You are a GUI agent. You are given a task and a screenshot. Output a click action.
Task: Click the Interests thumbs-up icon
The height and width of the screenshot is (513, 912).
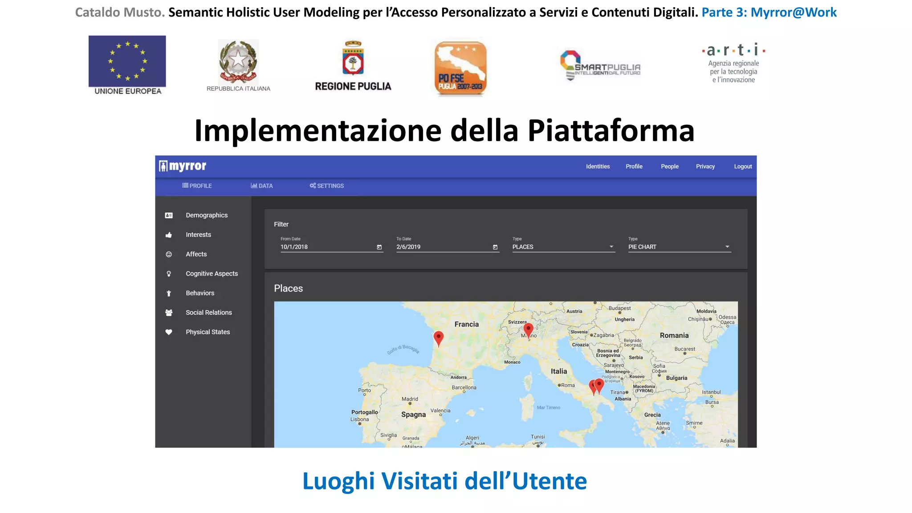169,235
